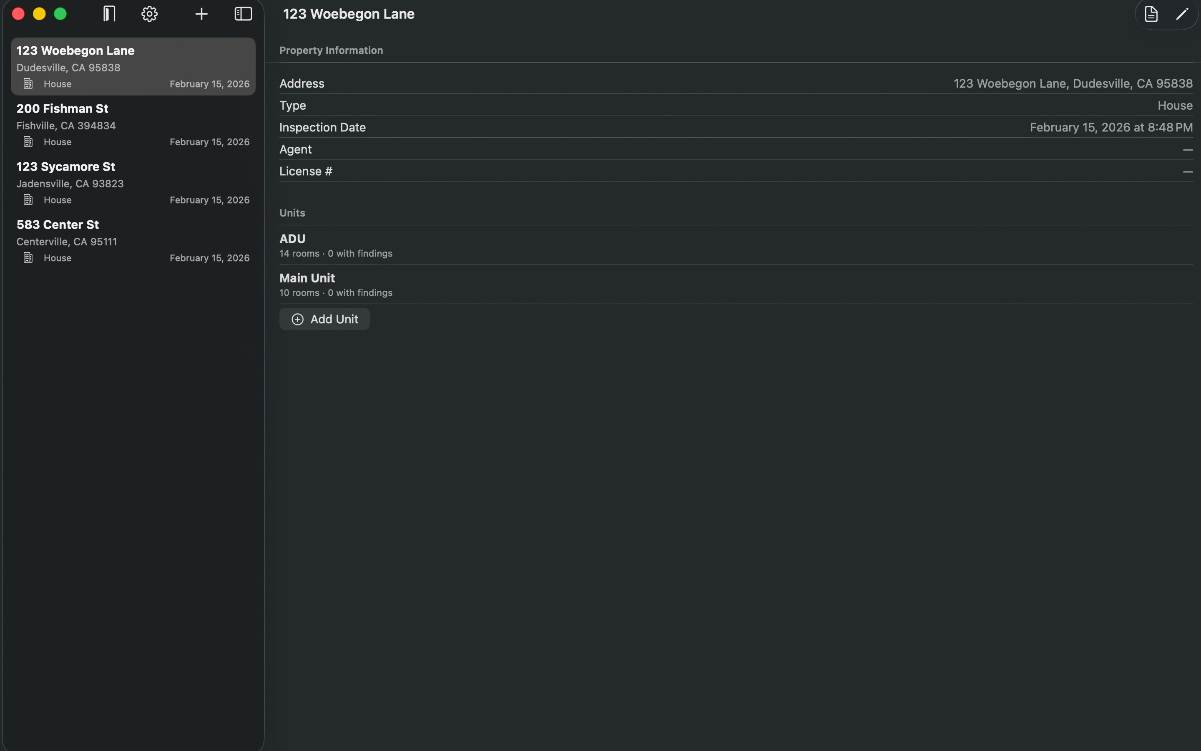This screenshot has height=751, width=1201.
Task: Click the License # field row
Action: (x=736, y=171)
